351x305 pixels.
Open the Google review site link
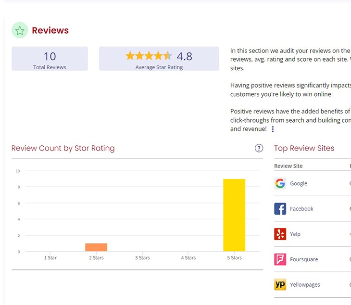click(298, 183)
